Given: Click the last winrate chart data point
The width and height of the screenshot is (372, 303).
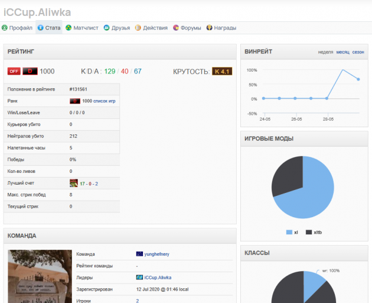Looking at the screenshot, I should 358,79.
